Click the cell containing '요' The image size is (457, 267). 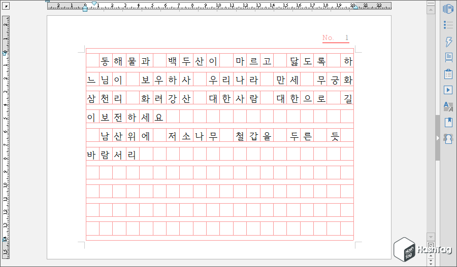pyautogui.click(x=159, y=117)
